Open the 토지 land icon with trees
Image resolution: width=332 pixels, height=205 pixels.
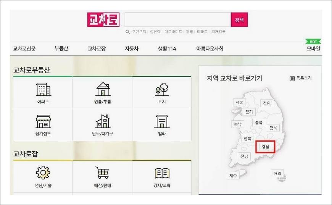(162, 89)
